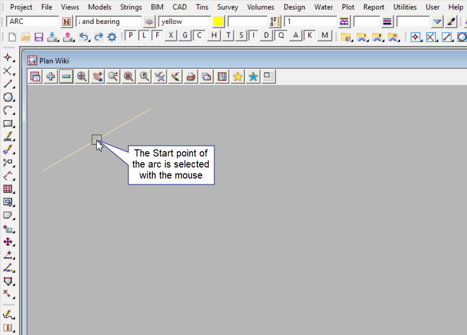
Task: Click the save floppy disk icon
Action: pos(39,37)
